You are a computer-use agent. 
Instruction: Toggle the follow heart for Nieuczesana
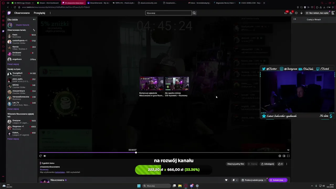click(226, 180)
